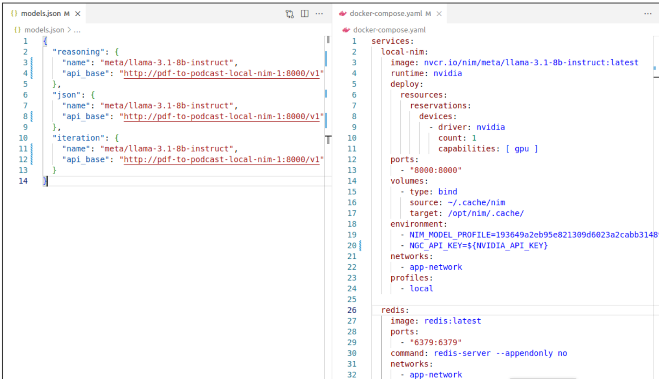Close the docker-compose.yaml tab
This screenshot has height=388, width=660.
(439, 14)
